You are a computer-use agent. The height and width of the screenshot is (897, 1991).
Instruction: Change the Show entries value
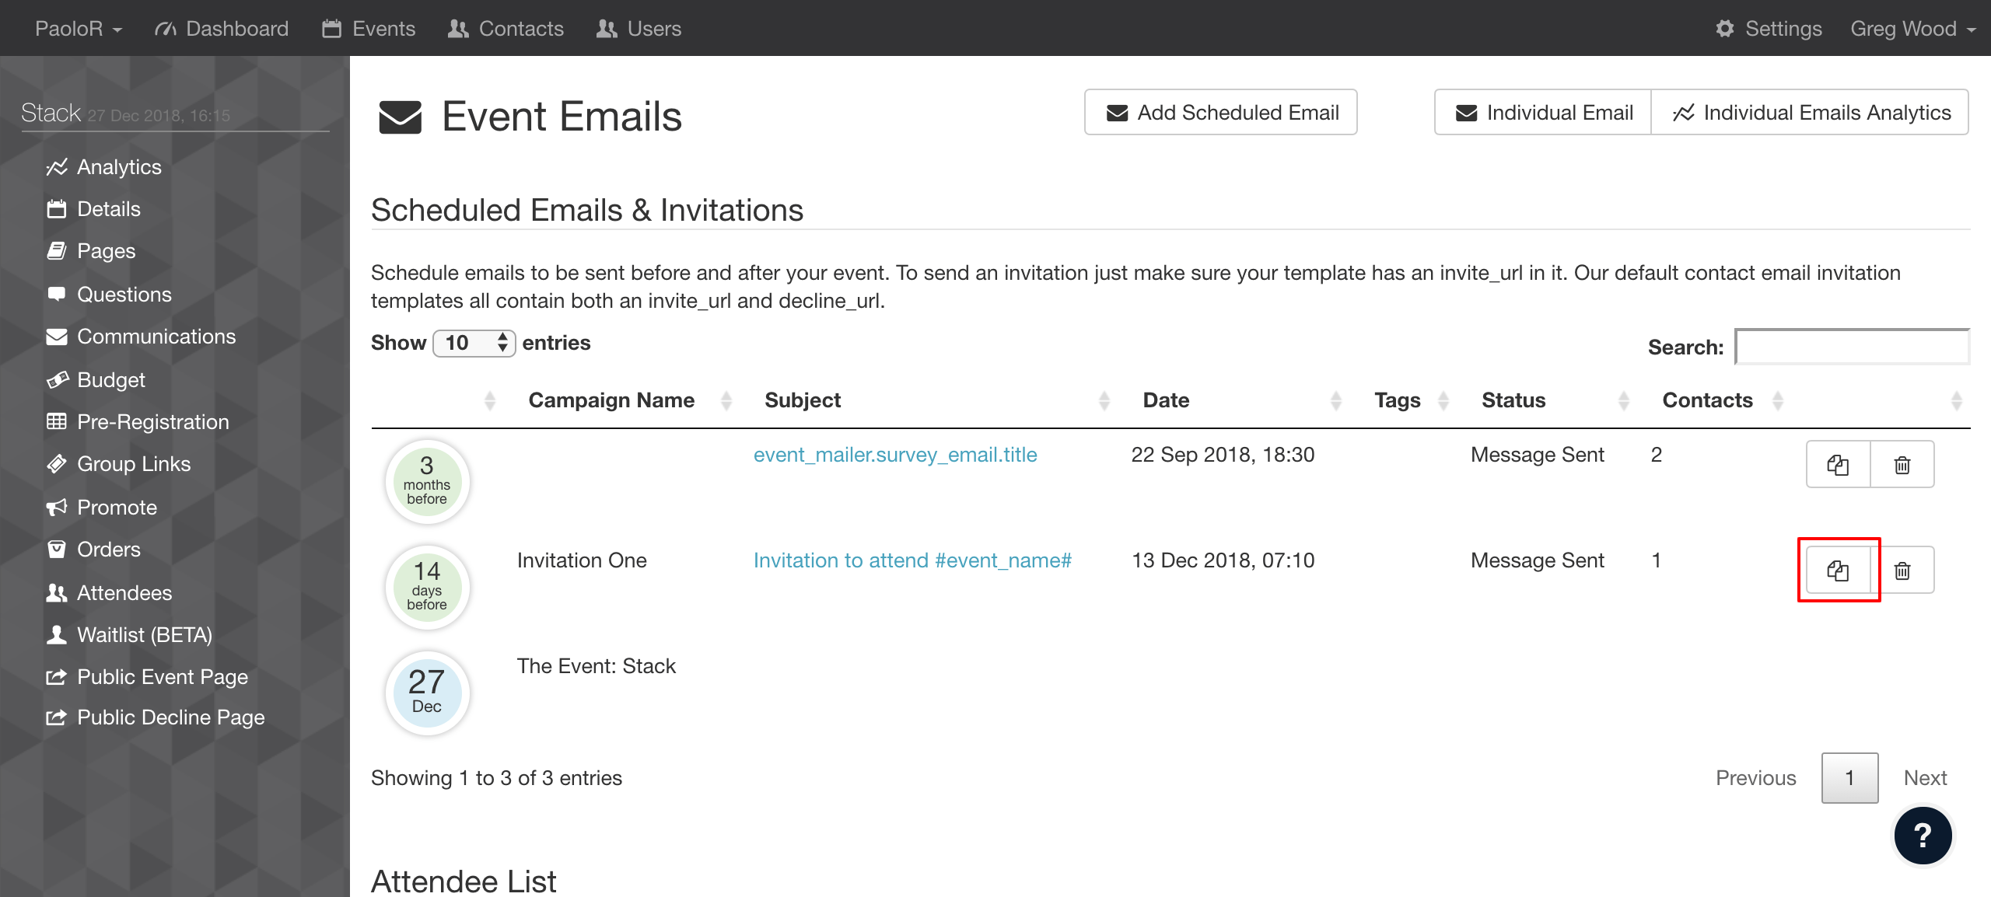click(x=474, y=343)
